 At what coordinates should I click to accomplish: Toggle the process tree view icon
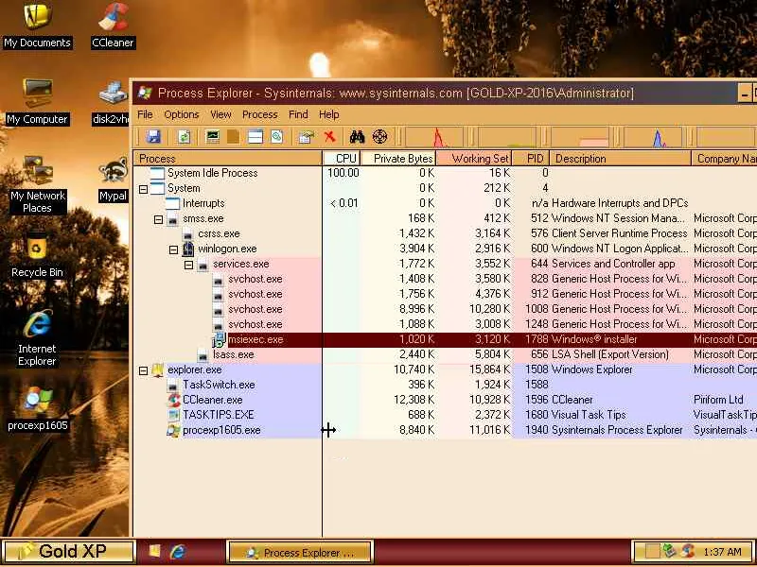(233, 136)
